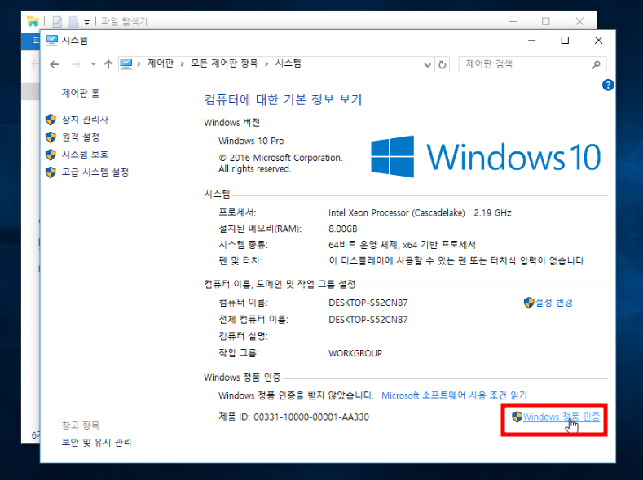Click the blue help question mark icon
Viewport: 643px width, 480px height.
pyautogui.click(x=608, y=85)
